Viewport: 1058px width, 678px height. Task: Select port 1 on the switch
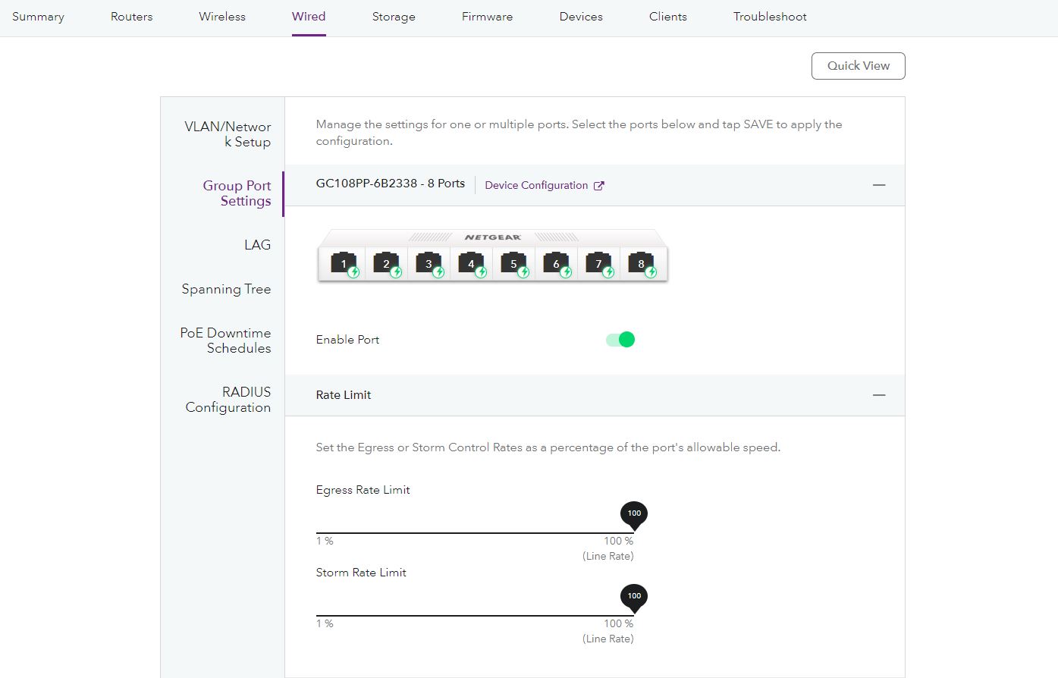click(344, 263)
